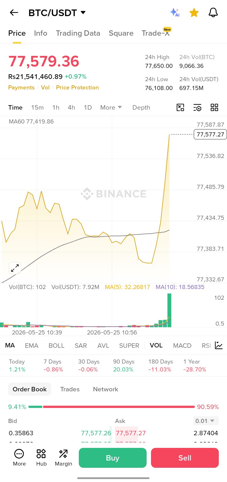Toggle the VOL indicator

[156, 345]
